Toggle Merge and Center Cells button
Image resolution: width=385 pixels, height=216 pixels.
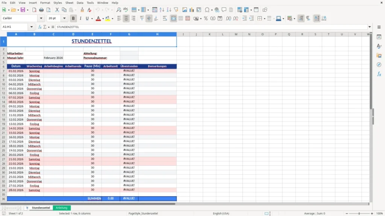pos(173,18)
